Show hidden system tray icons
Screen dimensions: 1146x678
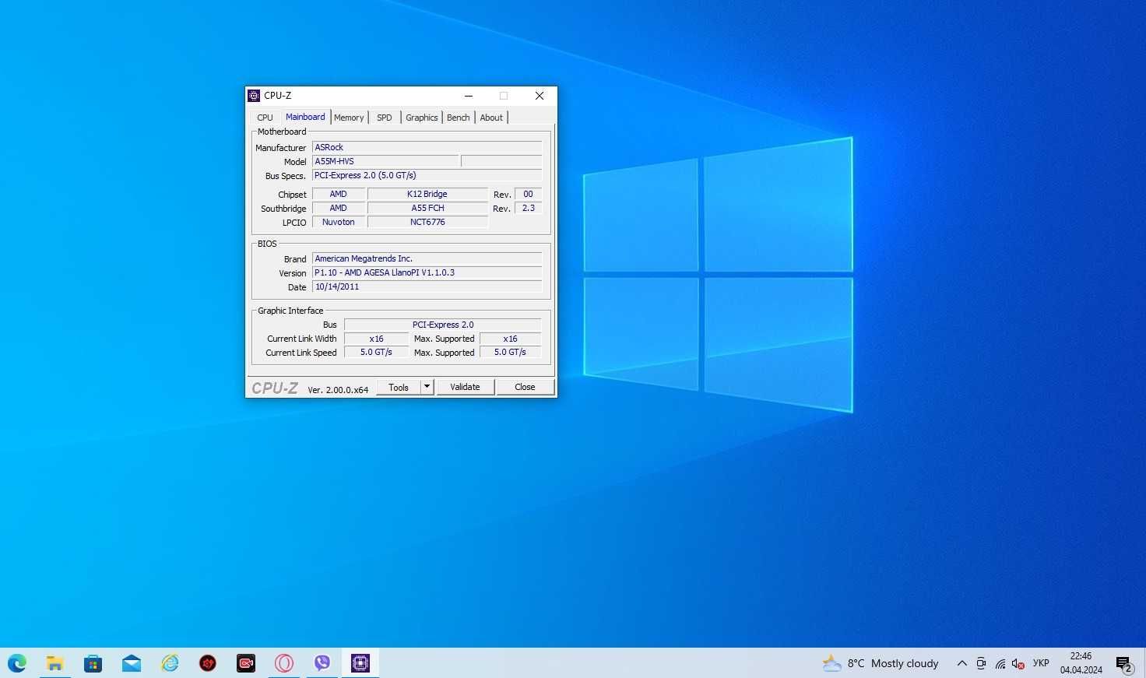961,663
